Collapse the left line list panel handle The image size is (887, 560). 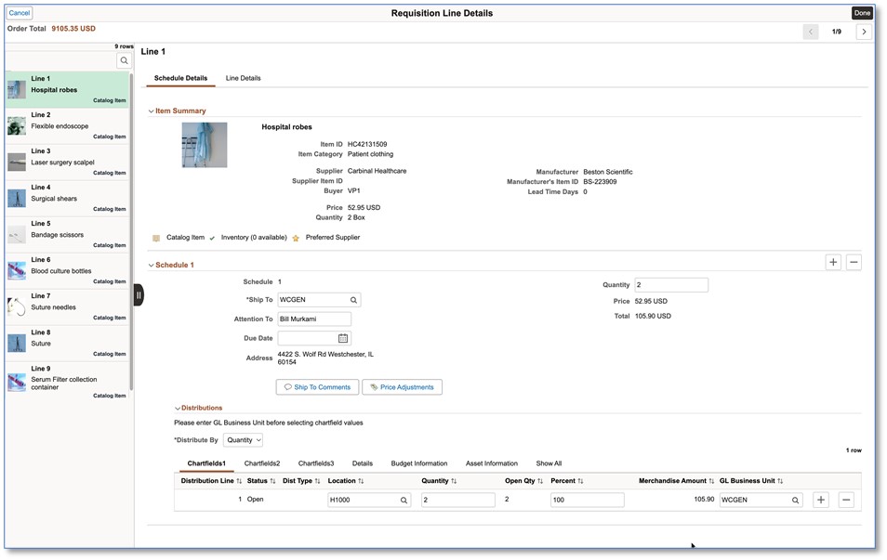pyautogui.click(x=139, y=295)
